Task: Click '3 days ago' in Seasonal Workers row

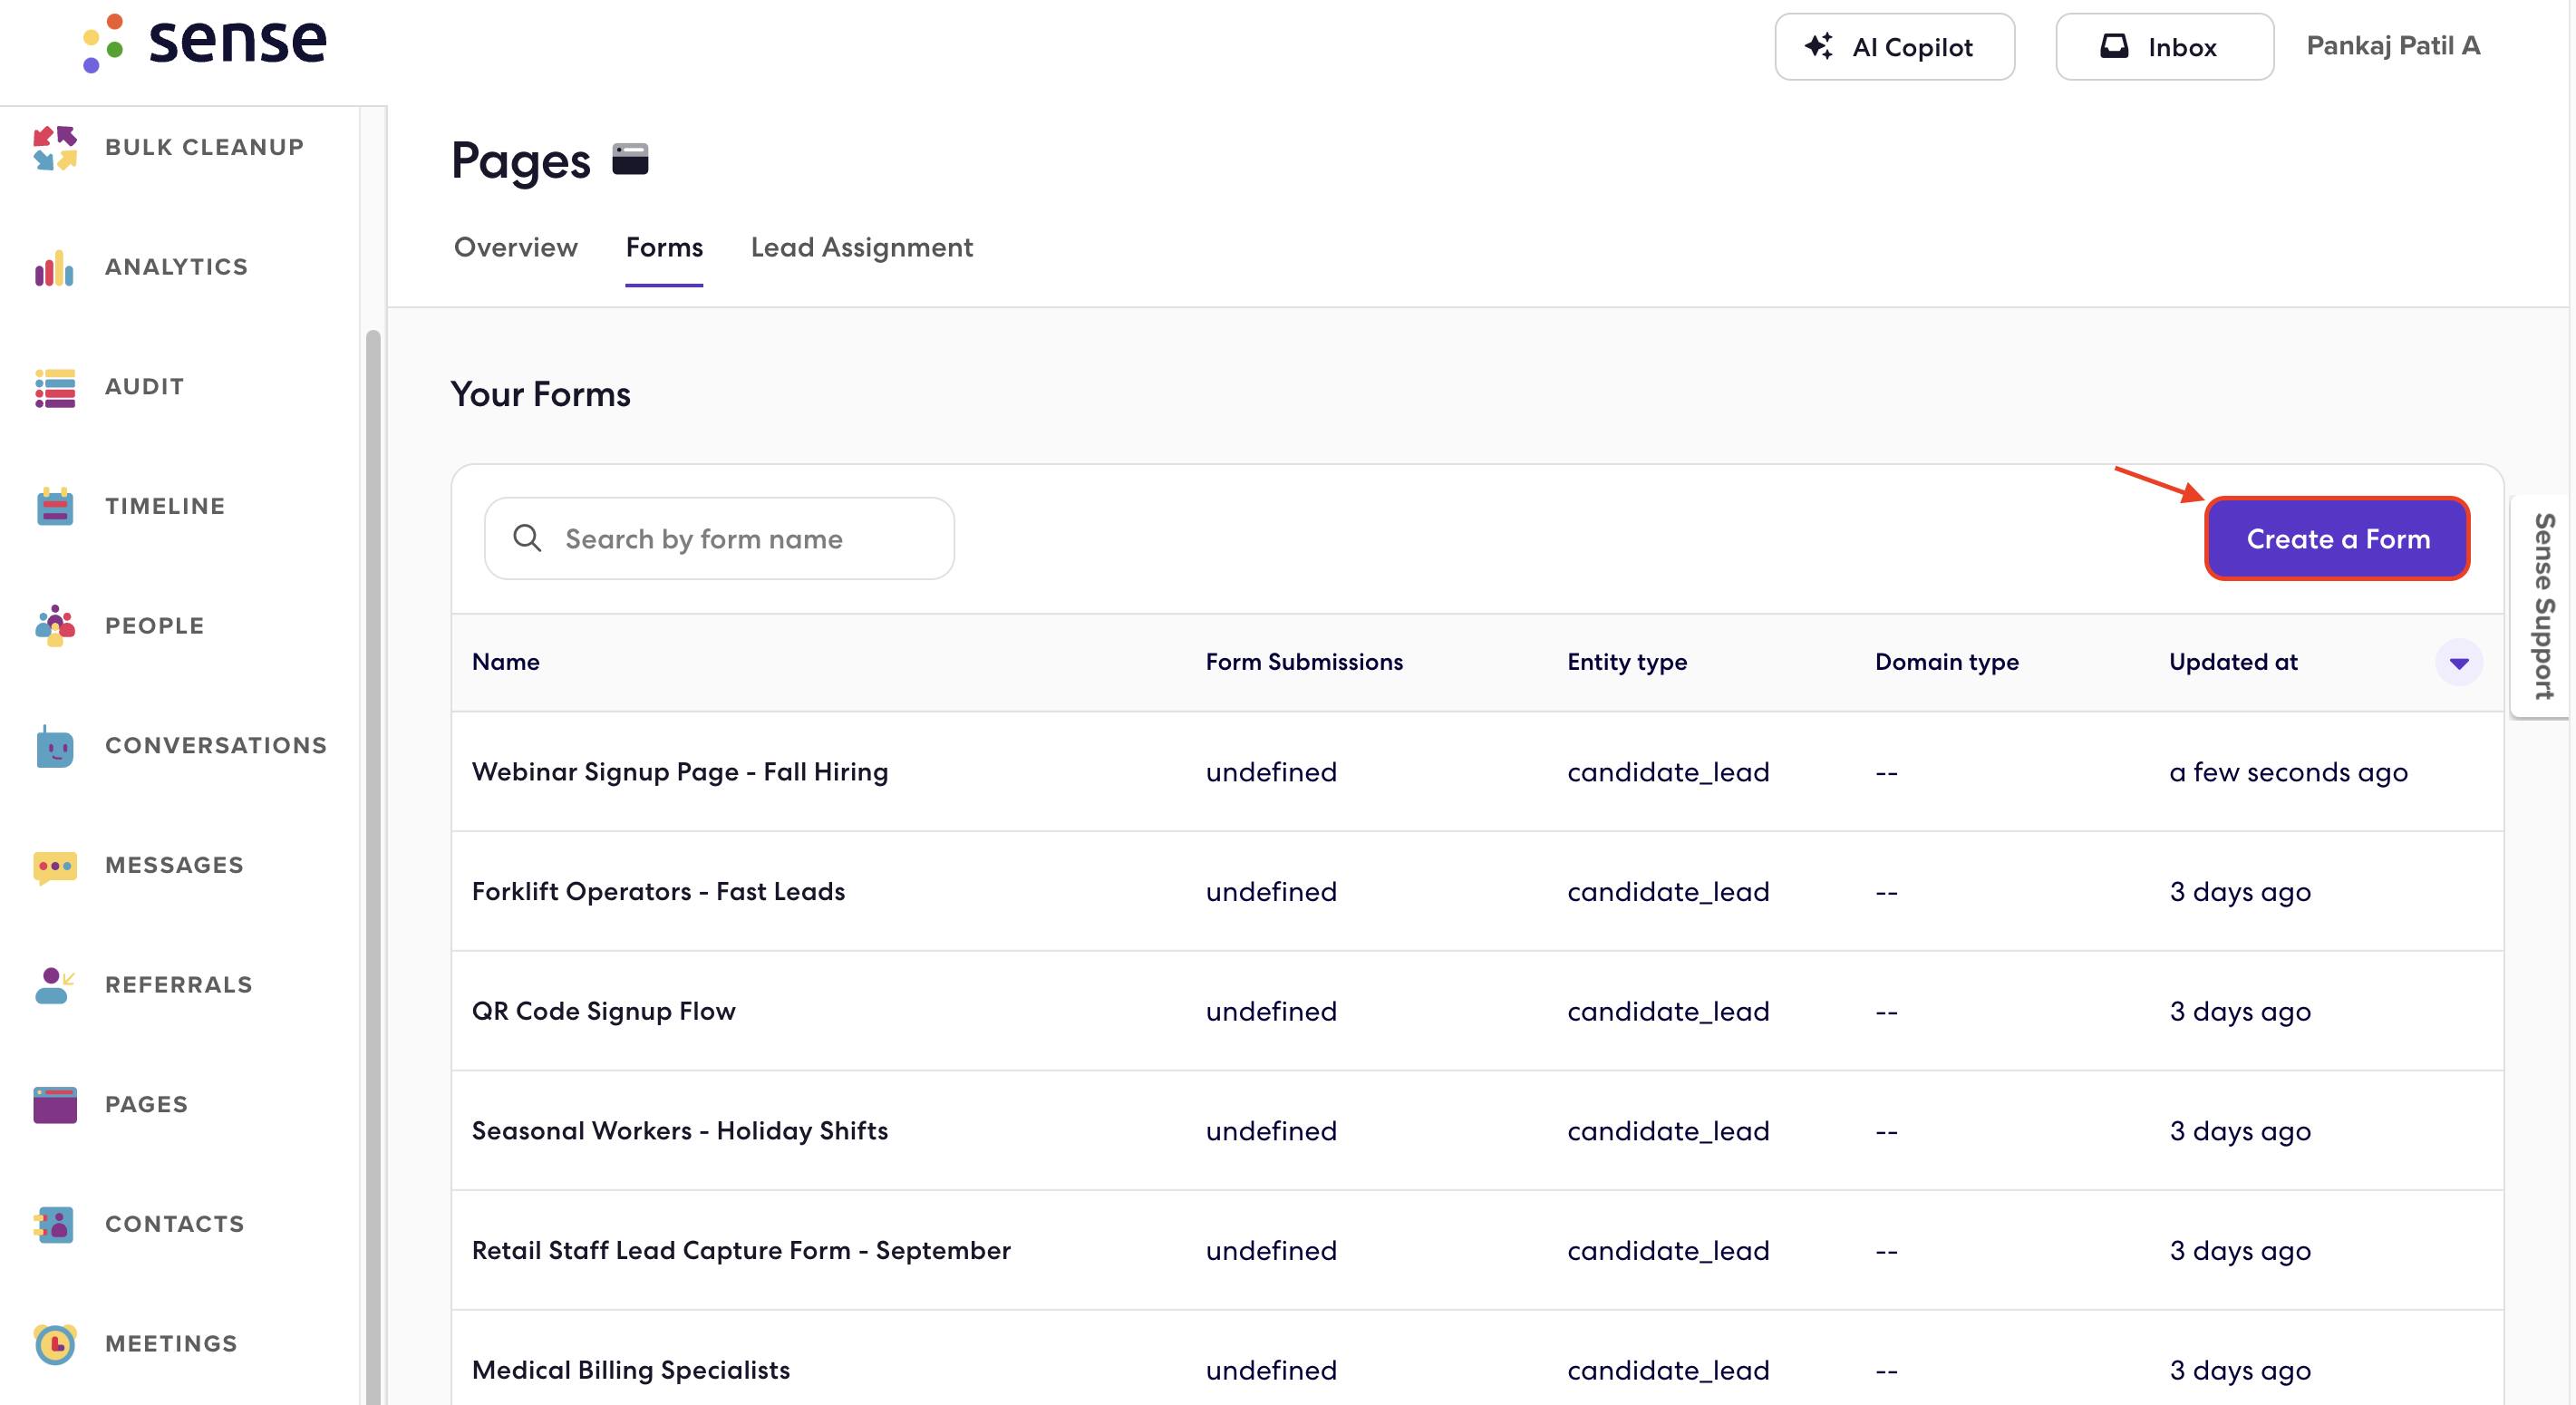Action: (x=2240, y=1131)
